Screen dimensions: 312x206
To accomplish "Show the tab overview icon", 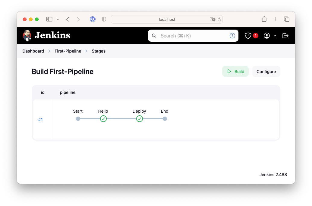I will click(287, 19).
